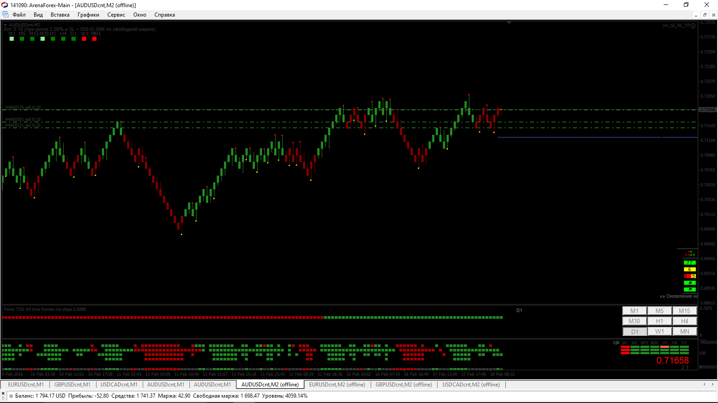The height and width of the screenshot is (403, 718).
Task: Click the red MN1 indicator square
Action: (x=94, y=39)
